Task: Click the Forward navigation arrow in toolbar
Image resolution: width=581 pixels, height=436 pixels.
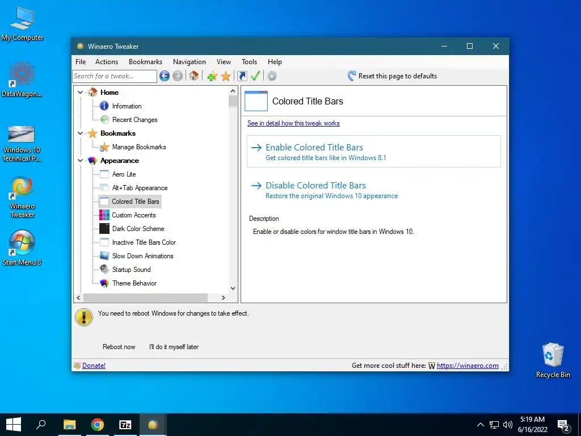Action: click(178, 76)
